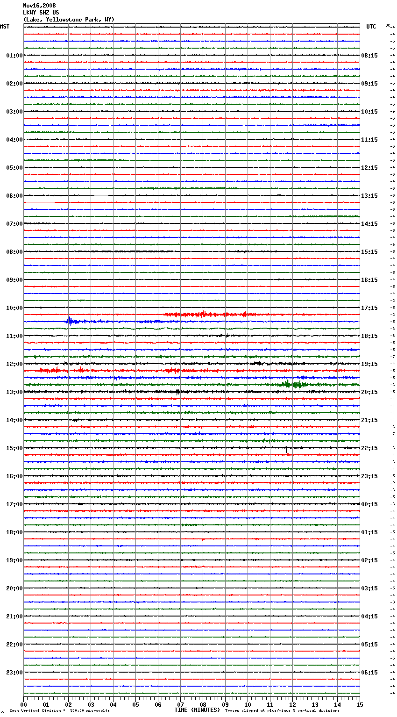Image resolution: width=397 pixels, height=717 pixels.
Task: Click the 15 minute tick label on the time axis
Action: [x=360, y=704]
